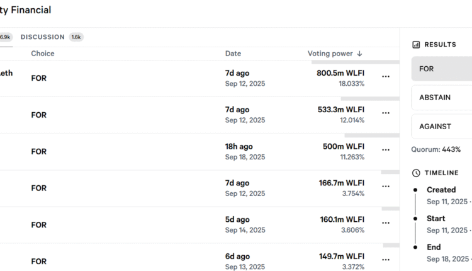Select the FOR result option

442,69
